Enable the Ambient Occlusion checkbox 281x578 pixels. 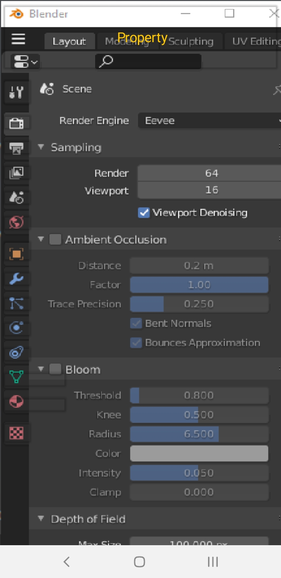55,239
